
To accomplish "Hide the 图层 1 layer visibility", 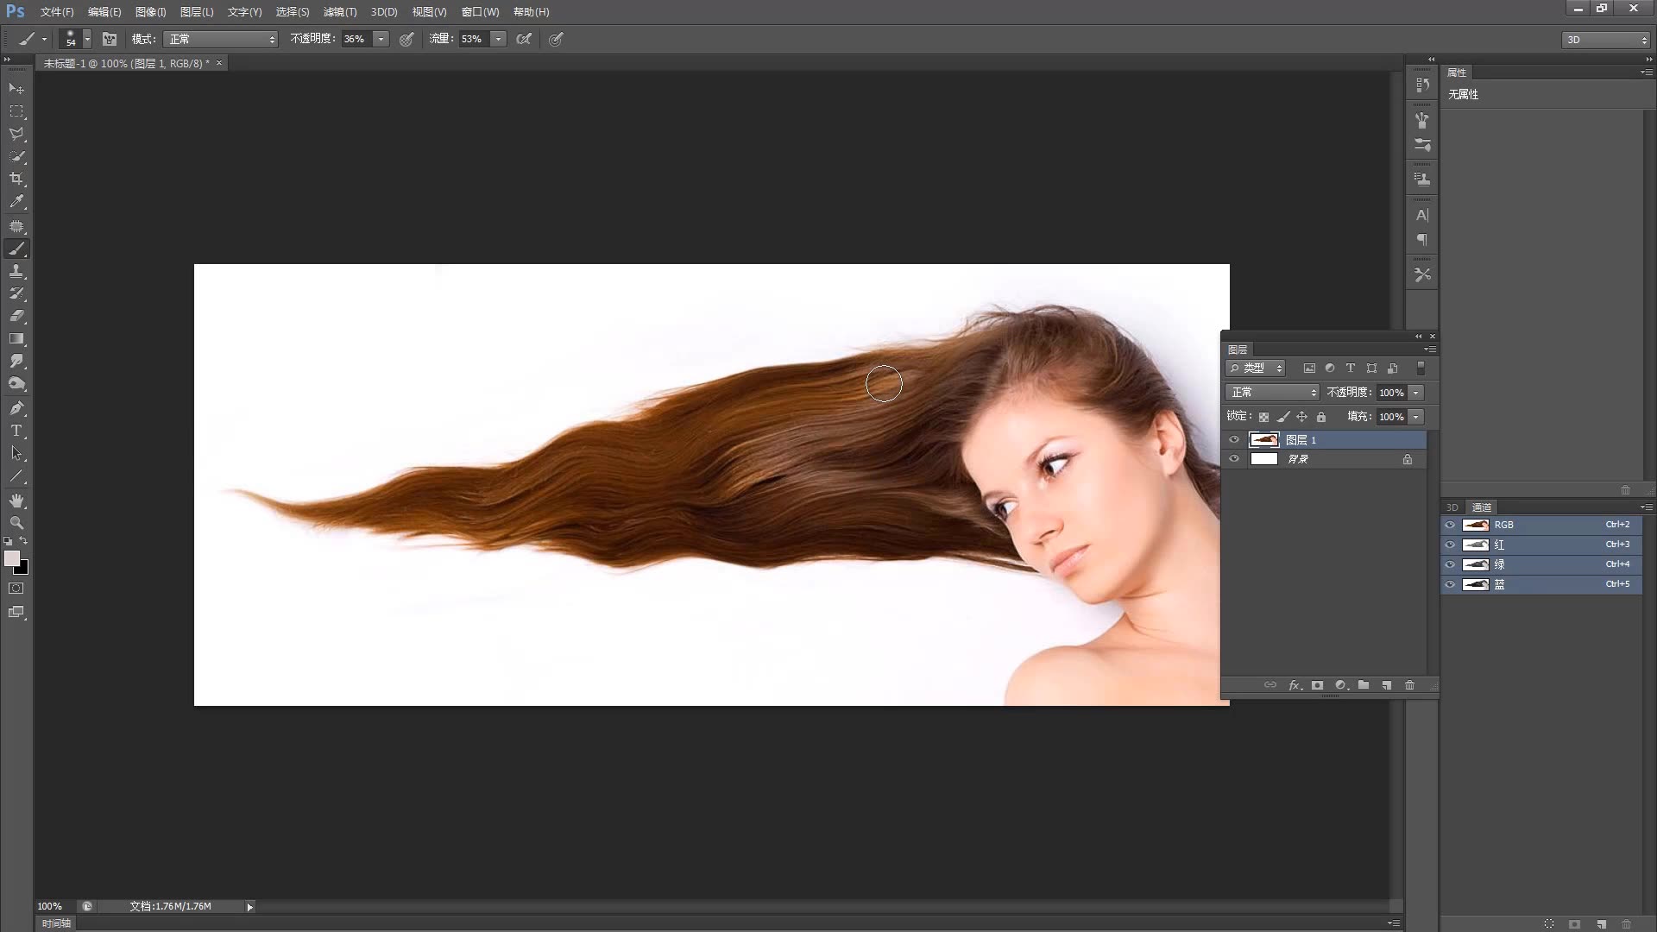I will tap(1234, 440).
